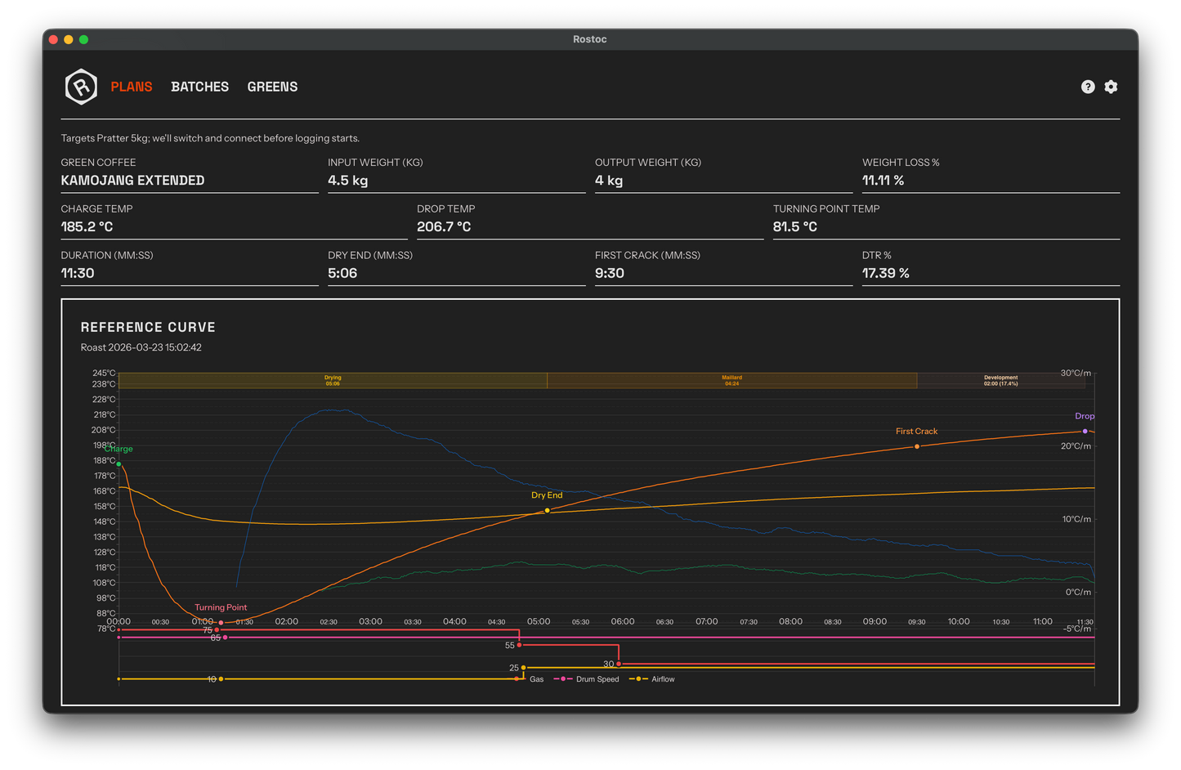Click the 0°C/m rate axis label
The height and width of the screenshot is (770, 1181).
1078,592
